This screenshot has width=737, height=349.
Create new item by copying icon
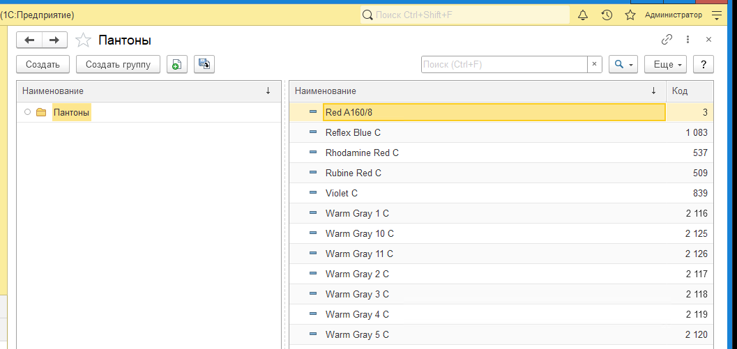(177, 64)
